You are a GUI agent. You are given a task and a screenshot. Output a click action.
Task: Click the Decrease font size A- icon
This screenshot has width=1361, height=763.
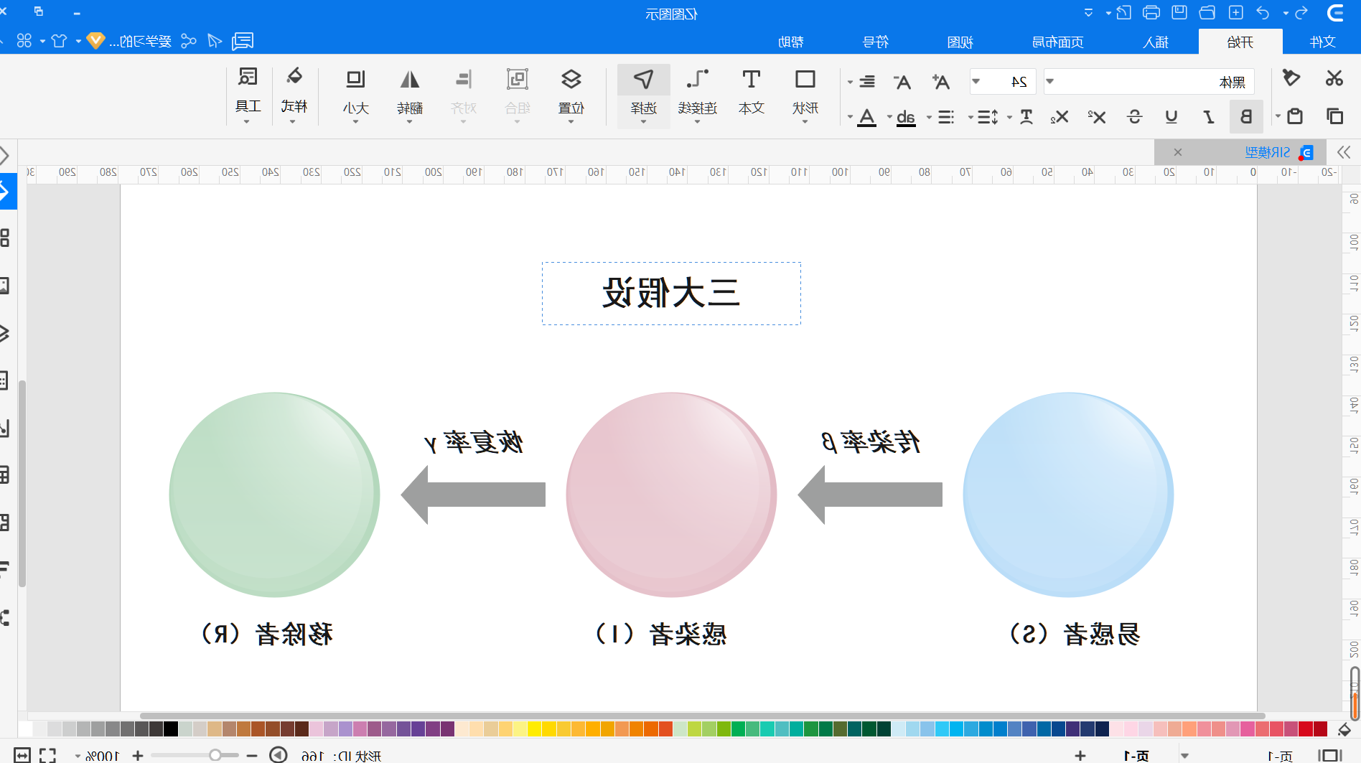pyautogui.click(x=902, y=82)
